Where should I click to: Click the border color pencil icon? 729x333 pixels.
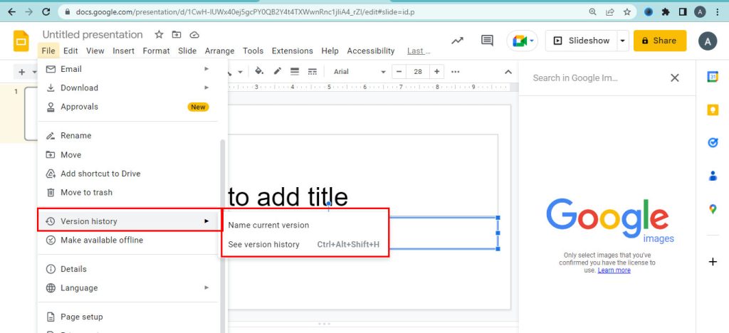point(277,72)
